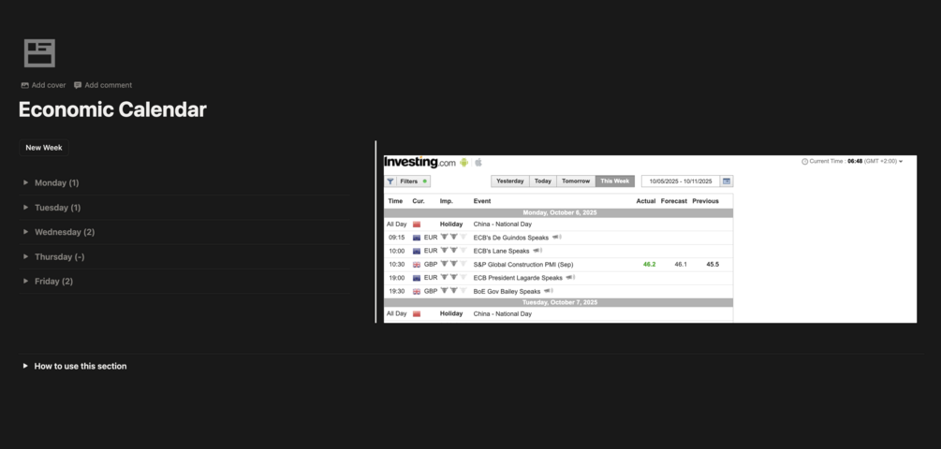Click the 46.1 forecast value
The height and width of the screenshot is (449, 941).
pos(681,265)
